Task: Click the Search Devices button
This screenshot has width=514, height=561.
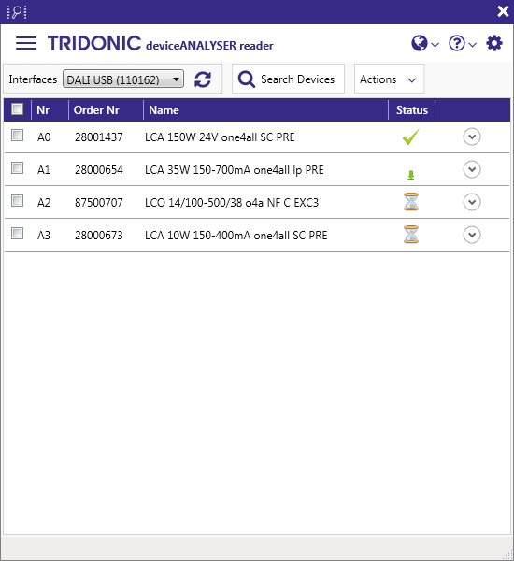Action: coord(288,79)
